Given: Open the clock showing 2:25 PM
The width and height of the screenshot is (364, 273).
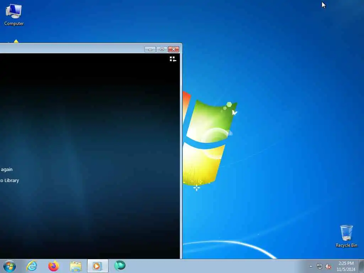Looking at the screenshot, I should point(346,266).
